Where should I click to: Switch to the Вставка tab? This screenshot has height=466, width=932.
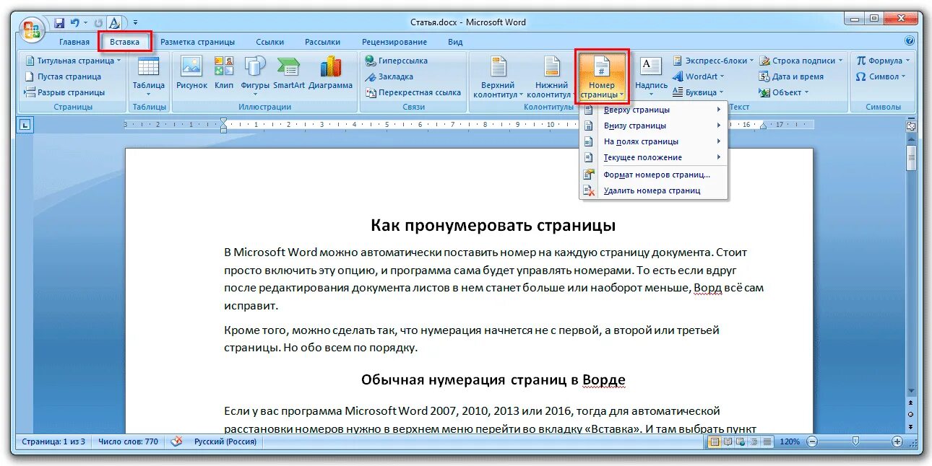(x=125, y=42)
